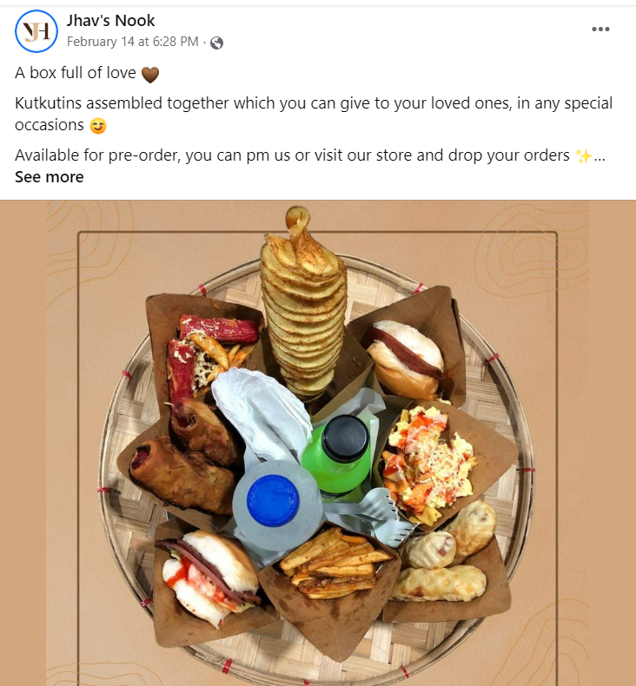
Task: Click the smiling face emoji after occasions
Action: 98,126
